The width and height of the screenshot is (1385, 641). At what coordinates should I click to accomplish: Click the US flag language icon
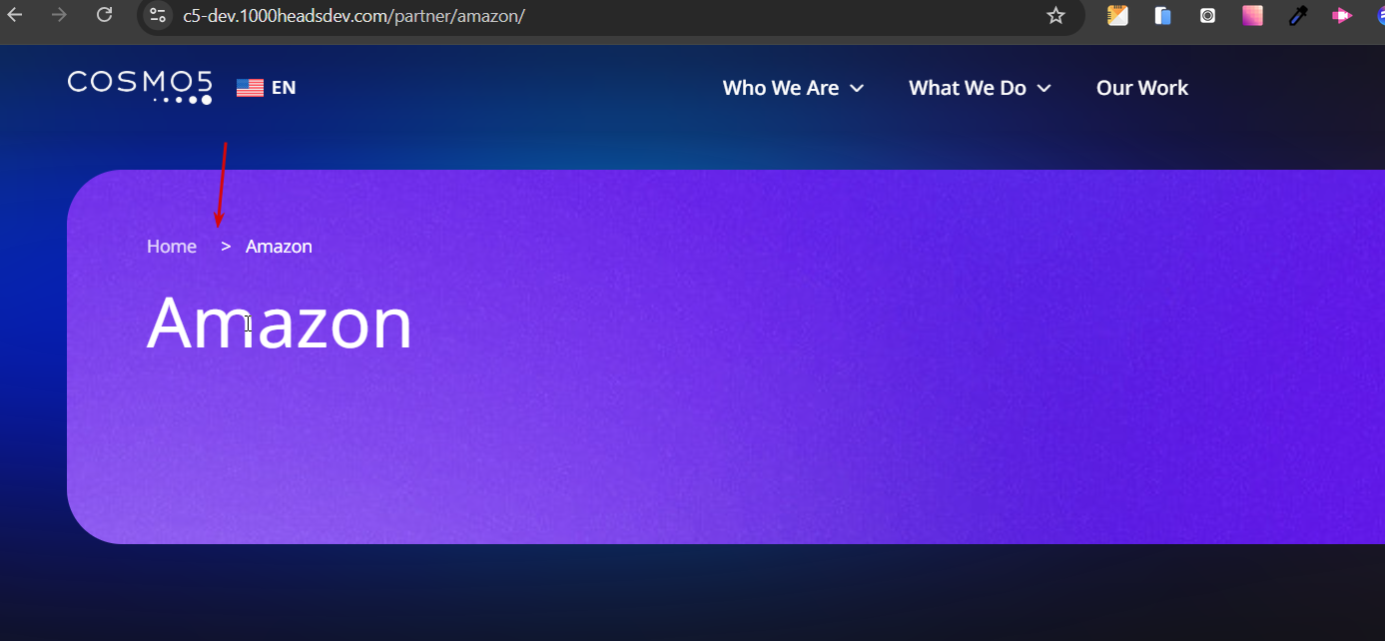tap(250, 88)
